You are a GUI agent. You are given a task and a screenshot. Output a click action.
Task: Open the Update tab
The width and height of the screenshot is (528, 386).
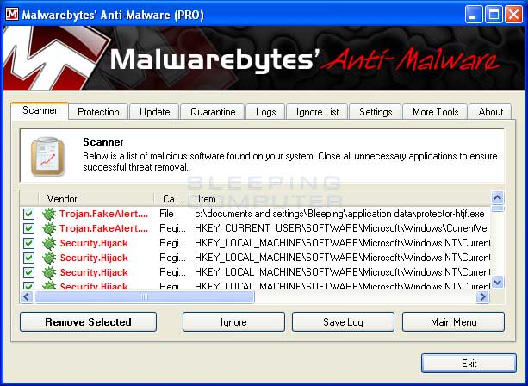click(x=154, y=112)
